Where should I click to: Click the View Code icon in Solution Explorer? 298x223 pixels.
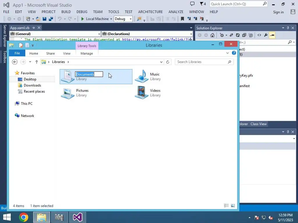[259, 35]
